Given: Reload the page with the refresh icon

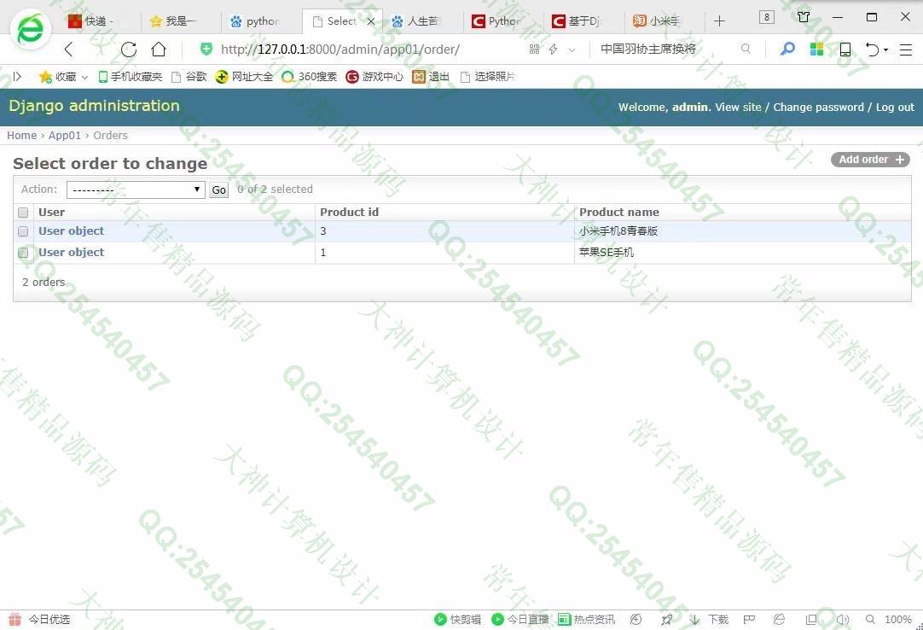Looking at the screenshot, I should point(128,50).
